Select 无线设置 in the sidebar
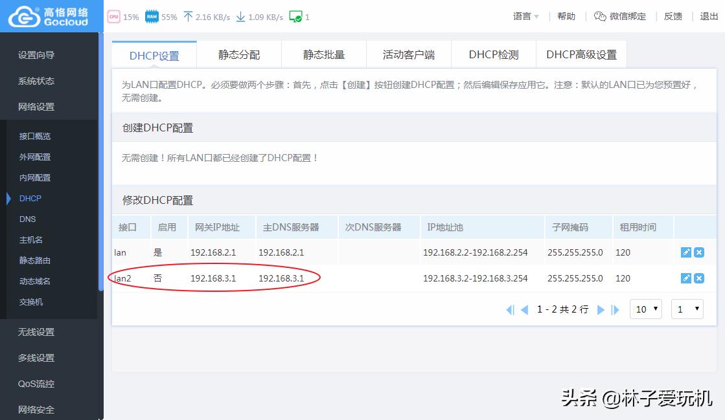Viewport: 725px width, 420px height. point(36,332)
